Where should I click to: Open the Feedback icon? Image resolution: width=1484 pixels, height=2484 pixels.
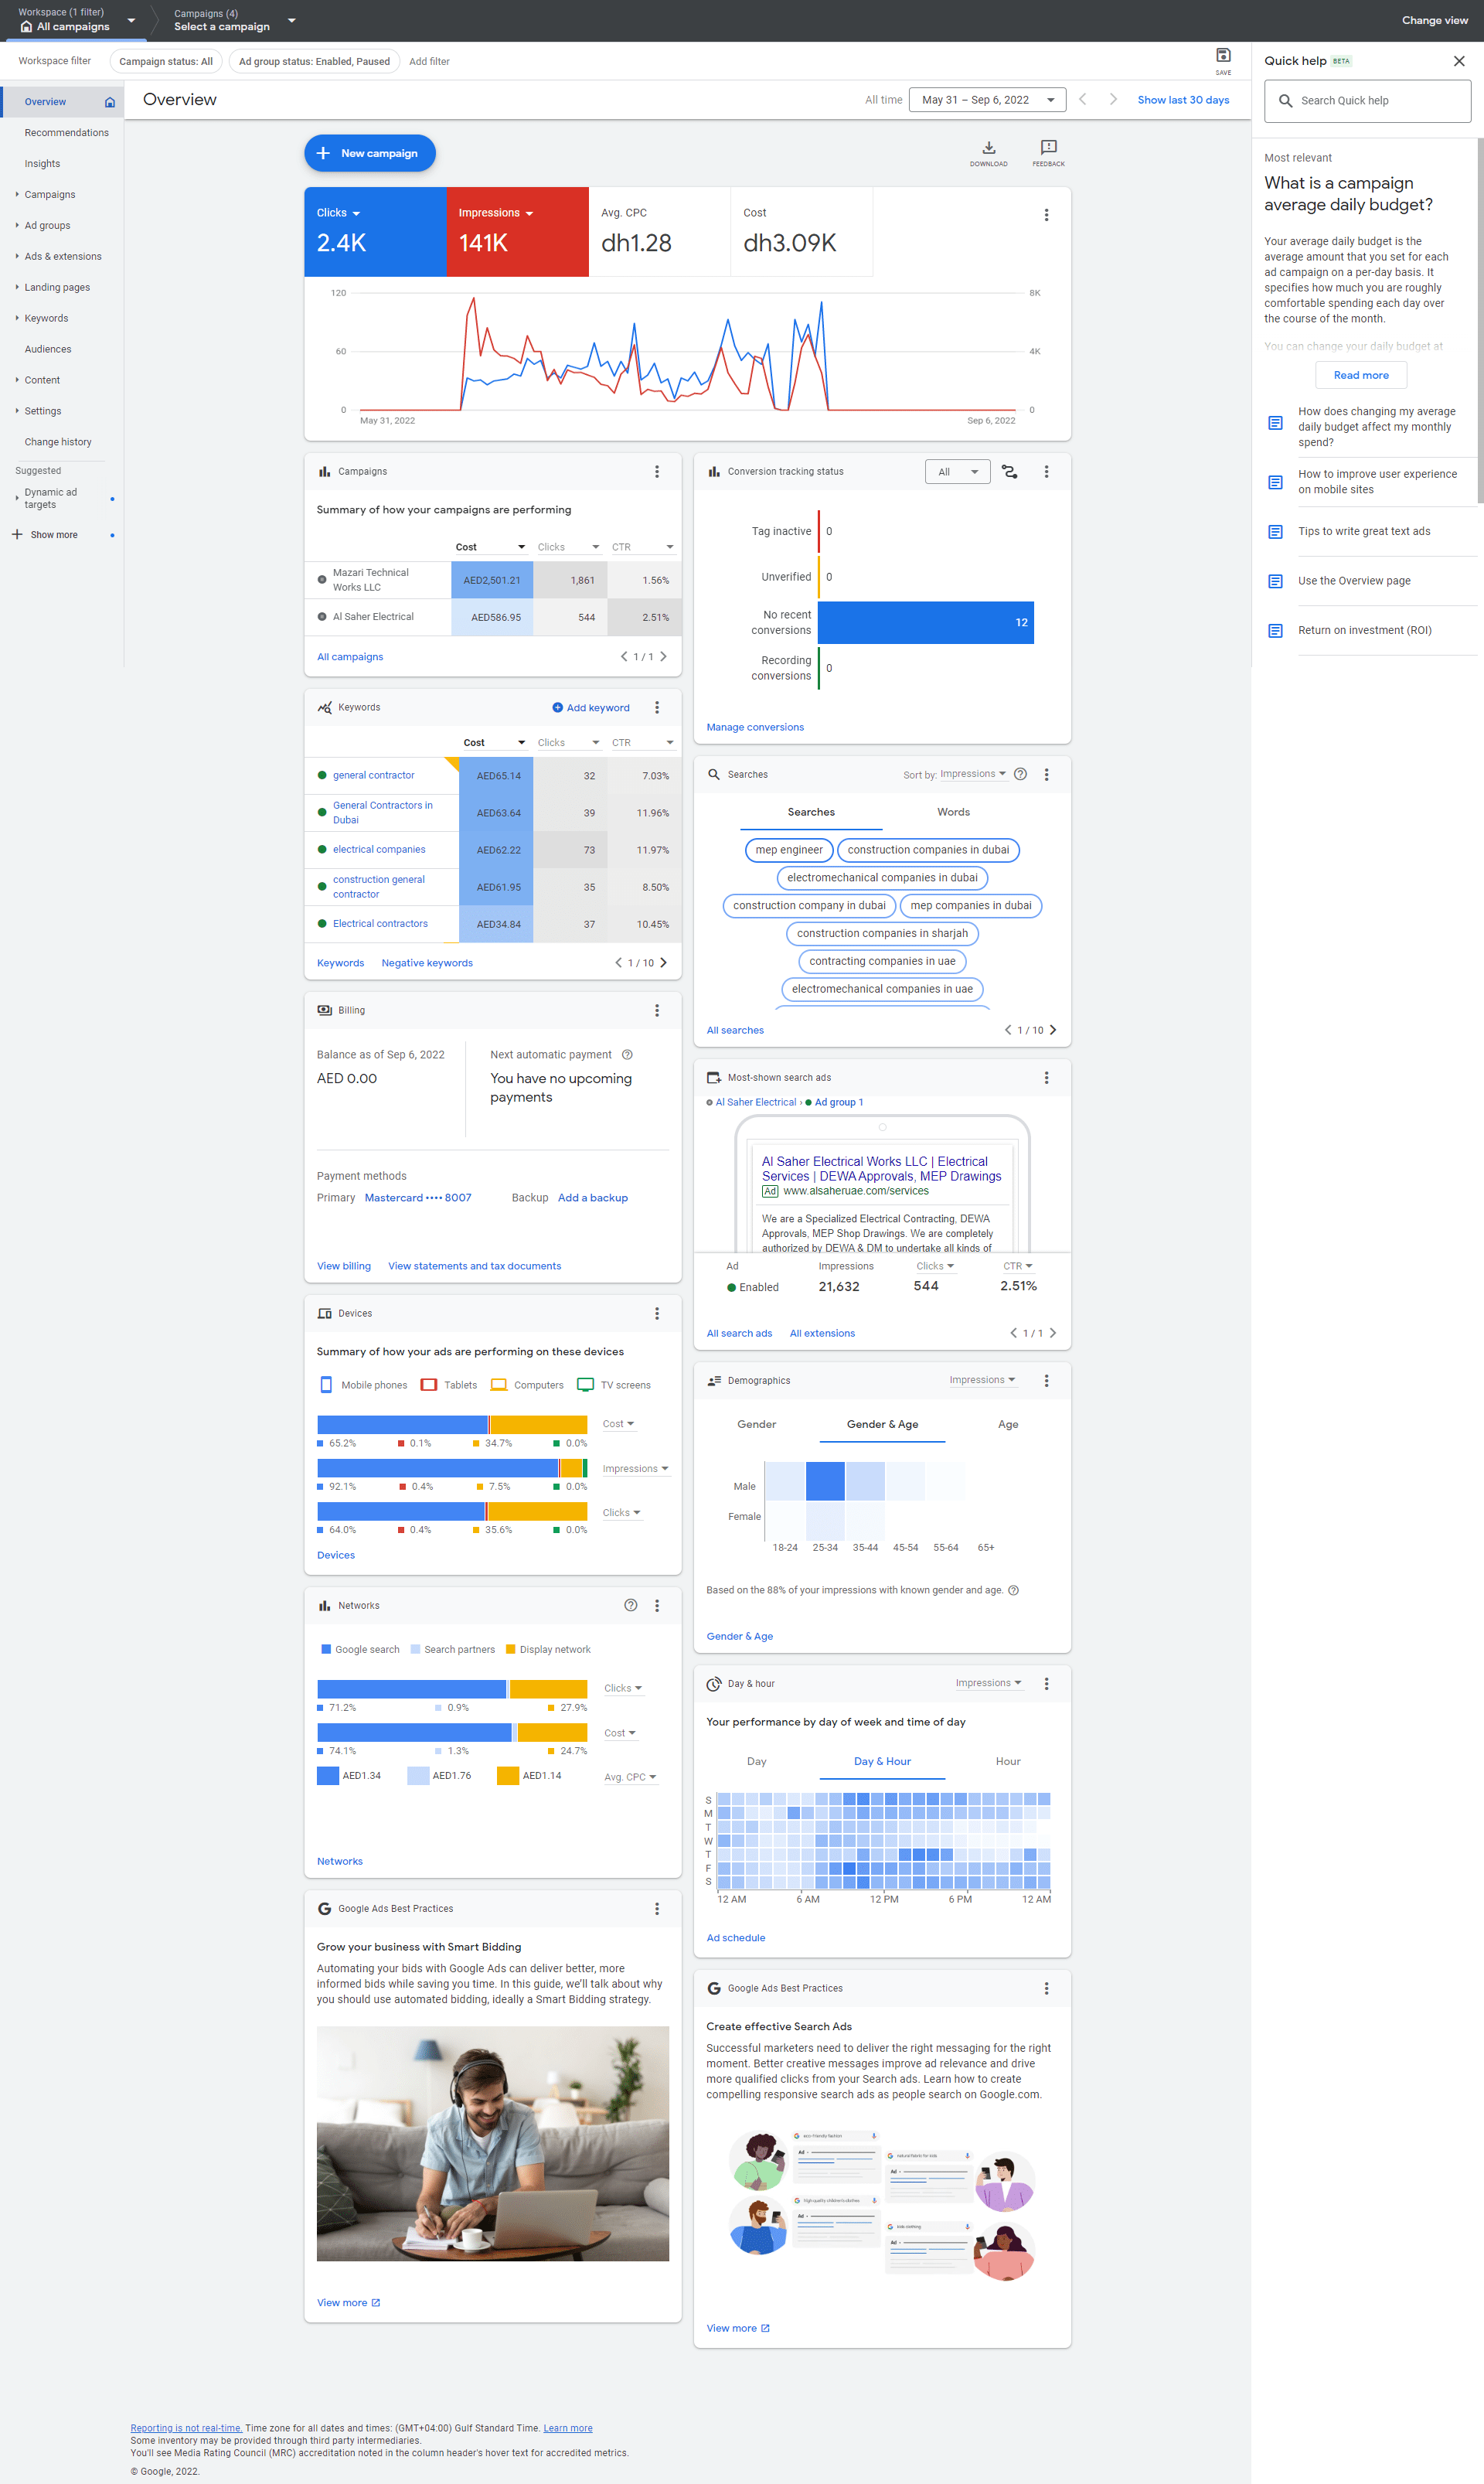1048,148
